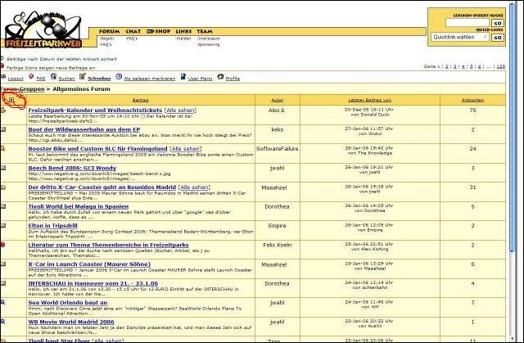
Task: Open thread Booster Bike und Custom SLC
Action: (x=97, y=149)
